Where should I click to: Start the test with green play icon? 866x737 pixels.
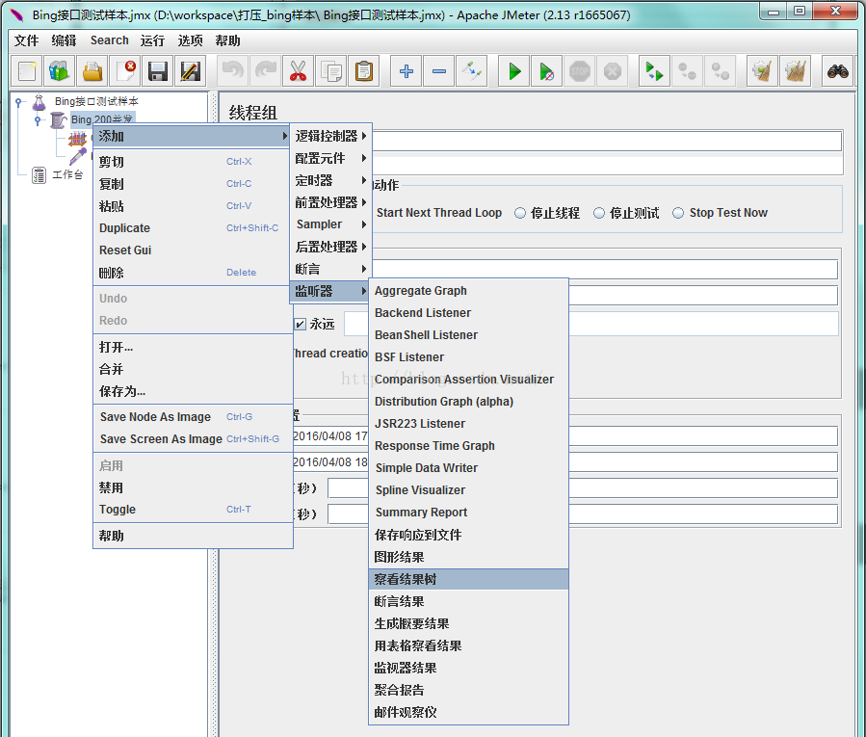[514, 71]
